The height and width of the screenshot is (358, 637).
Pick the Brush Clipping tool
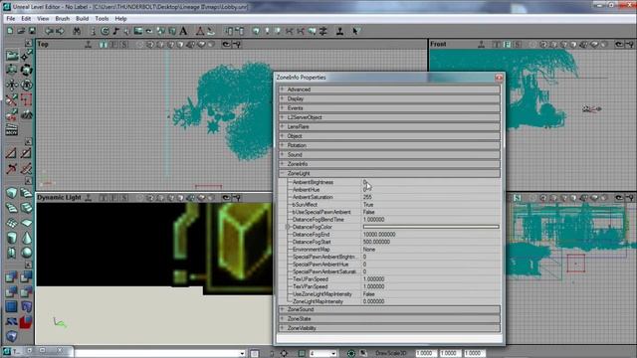(x=12, y=99)
